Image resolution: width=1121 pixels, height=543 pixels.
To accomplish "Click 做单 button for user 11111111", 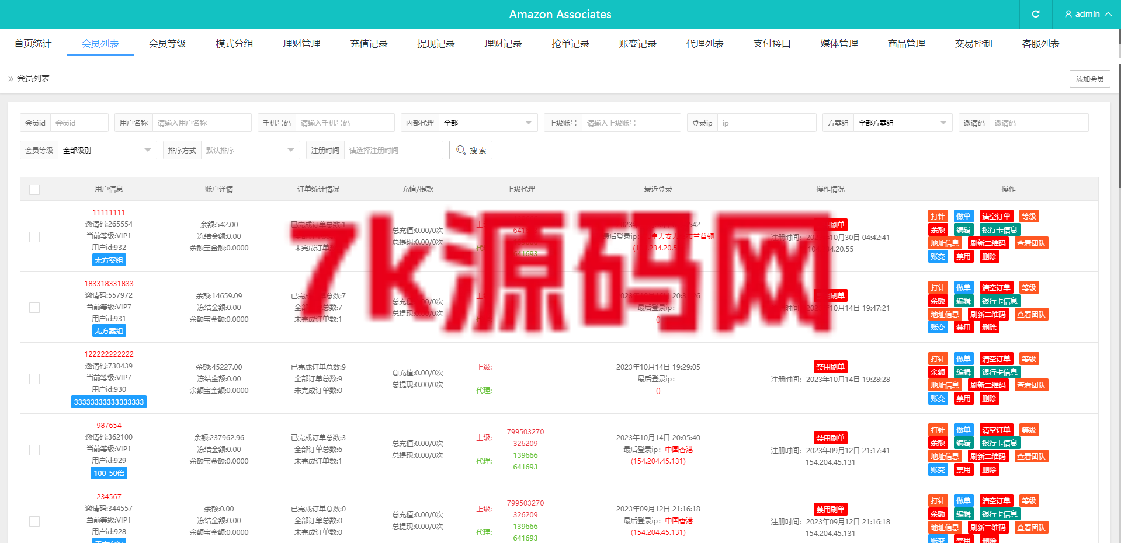I will coord(963,217).
